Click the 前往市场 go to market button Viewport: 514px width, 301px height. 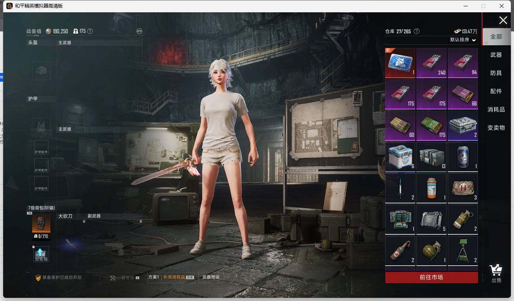coord(432,278)
